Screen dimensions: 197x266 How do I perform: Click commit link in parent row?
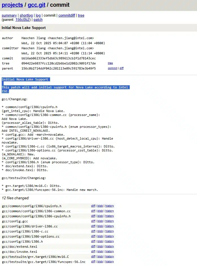pos(112,68)
